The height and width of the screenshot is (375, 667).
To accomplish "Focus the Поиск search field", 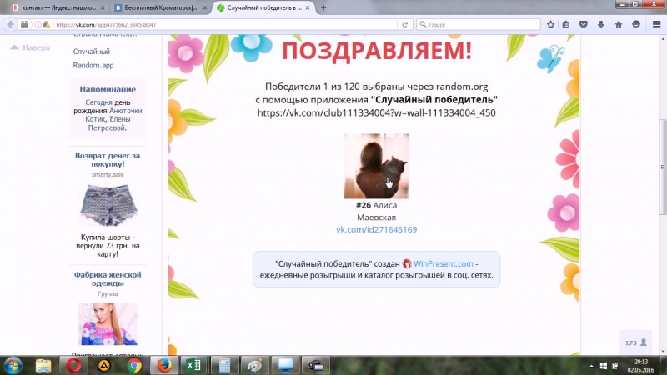I will [479, 25].
